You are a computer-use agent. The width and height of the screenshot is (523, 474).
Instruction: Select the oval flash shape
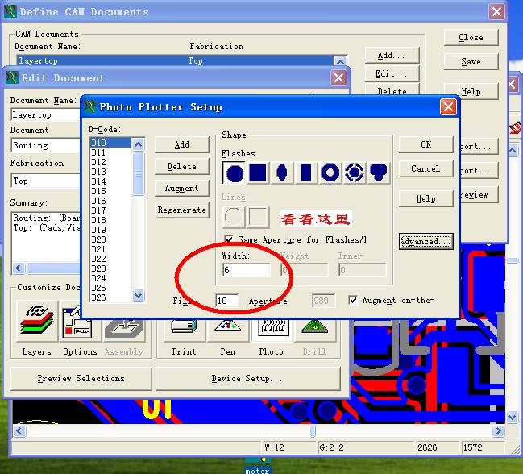coord(282,173)
